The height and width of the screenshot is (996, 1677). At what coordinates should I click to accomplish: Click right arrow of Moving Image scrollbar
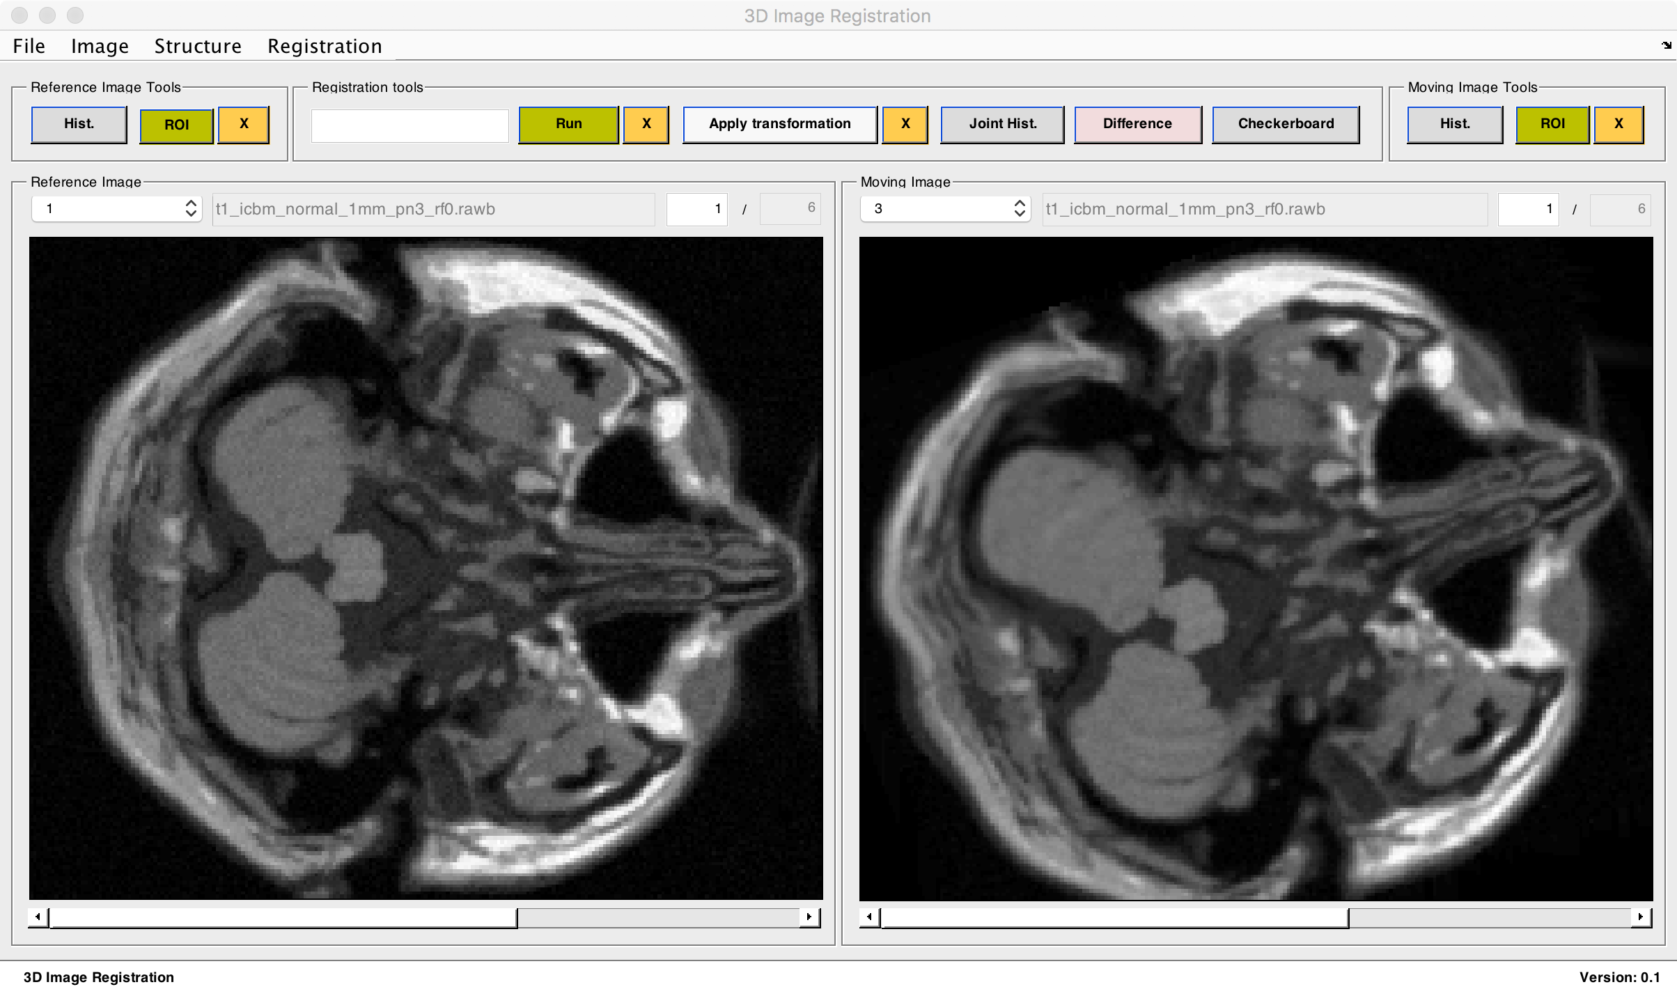pos(1641,917)
